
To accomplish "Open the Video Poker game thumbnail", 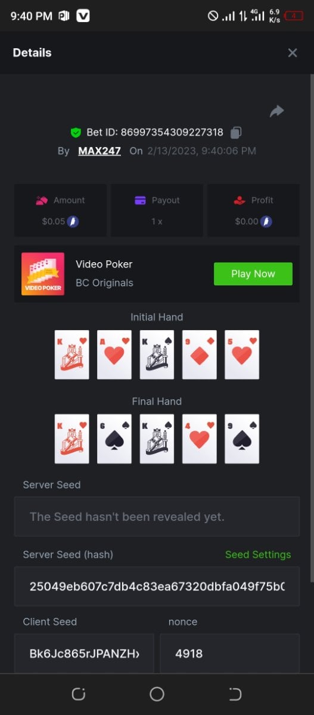I will click(43, 274).
